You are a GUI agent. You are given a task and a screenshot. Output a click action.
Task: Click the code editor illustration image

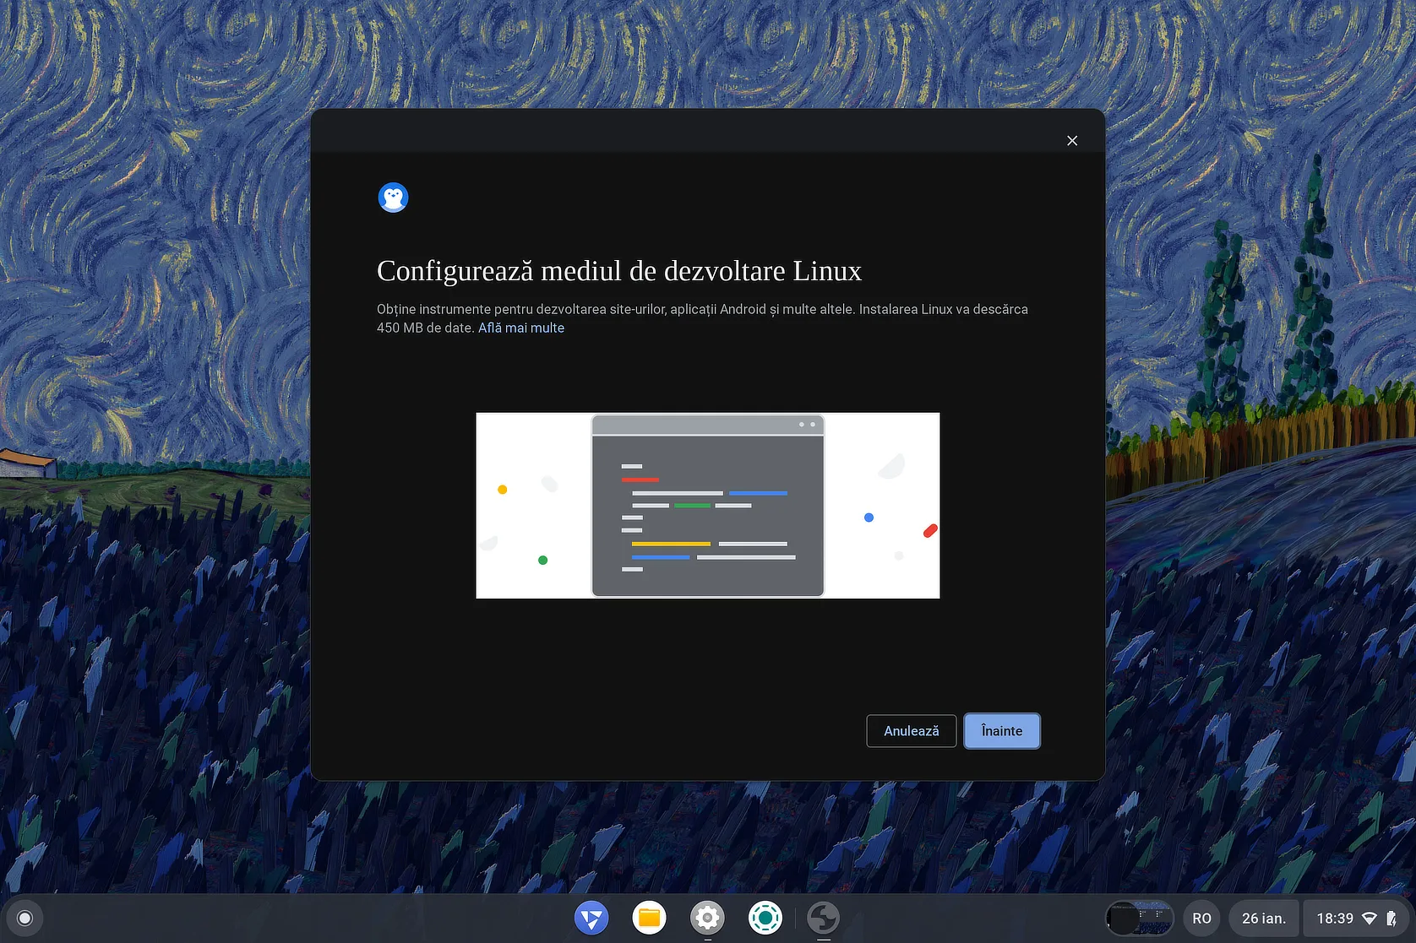pos(707,505)
